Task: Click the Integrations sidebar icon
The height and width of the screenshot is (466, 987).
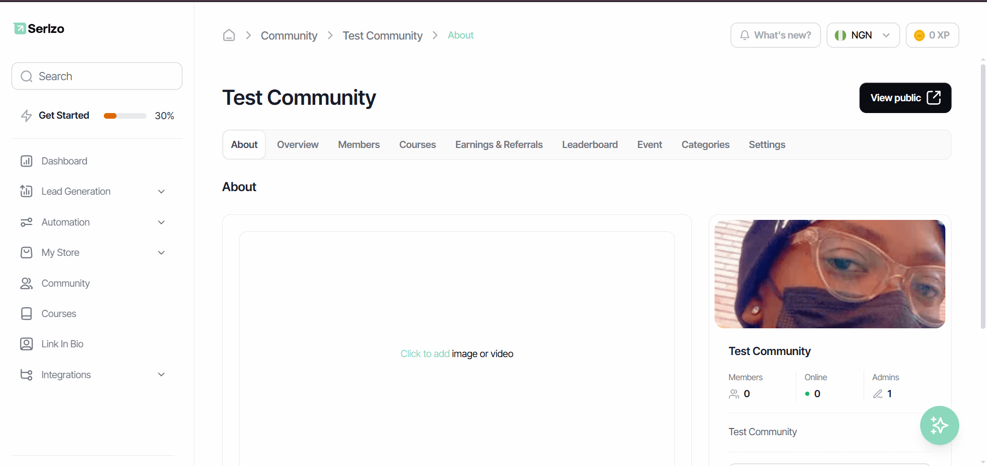Action: coord(26,375)
